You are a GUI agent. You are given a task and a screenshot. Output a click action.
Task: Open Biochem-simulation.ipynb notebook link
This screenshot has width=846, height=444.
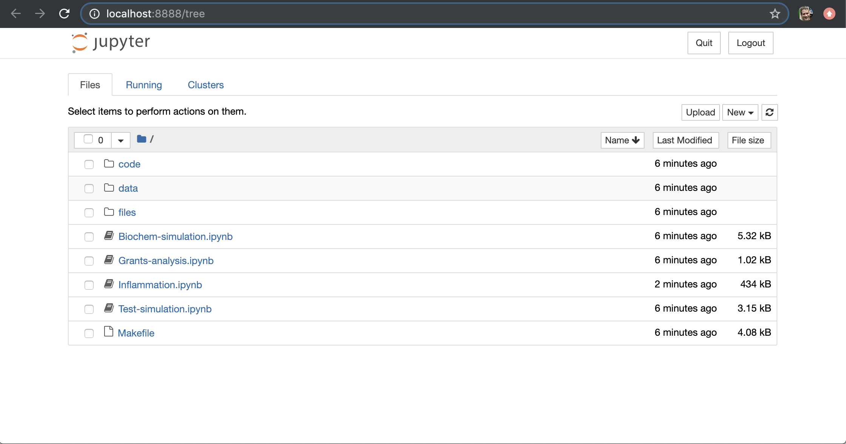click(175, 237)
